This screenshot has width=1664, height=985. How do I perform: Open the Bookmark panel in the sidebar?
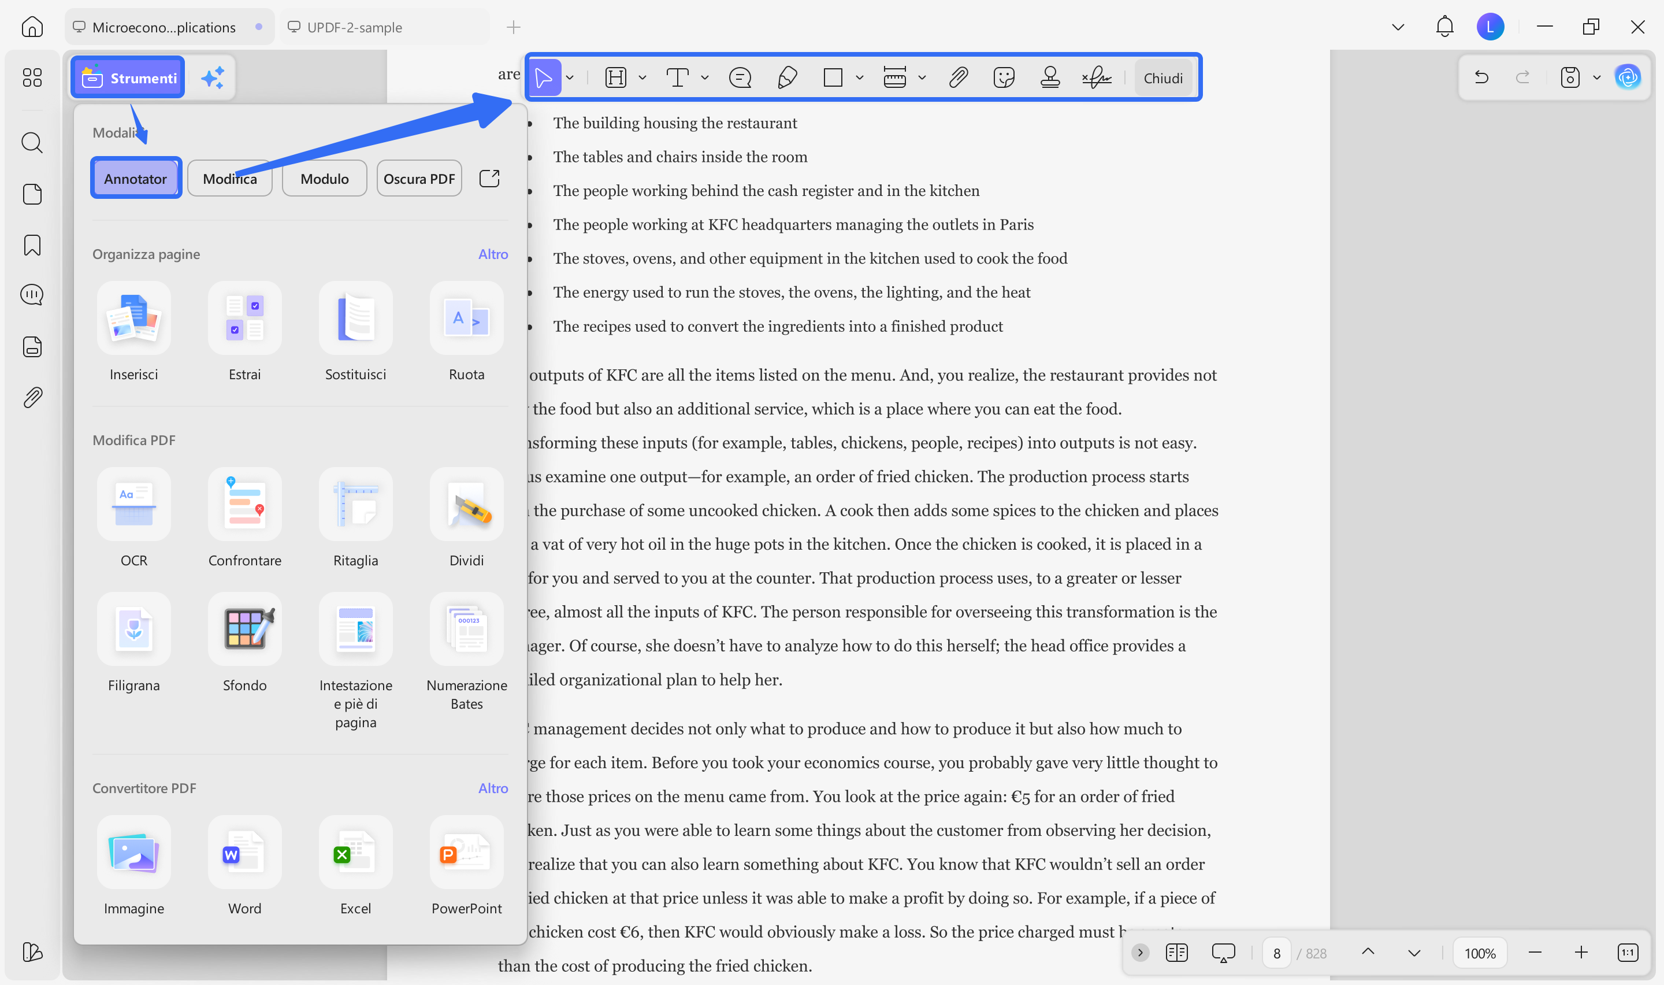point(32,245)
